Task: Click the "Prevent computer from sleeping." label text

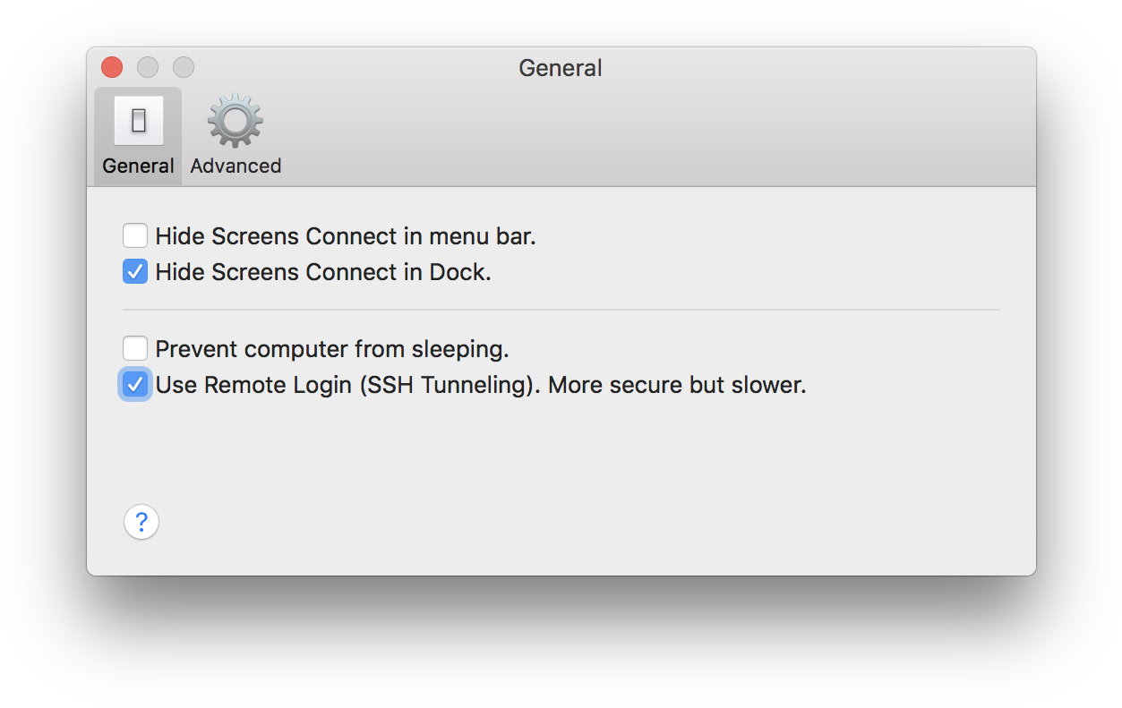Action: [x=331, y=348]
